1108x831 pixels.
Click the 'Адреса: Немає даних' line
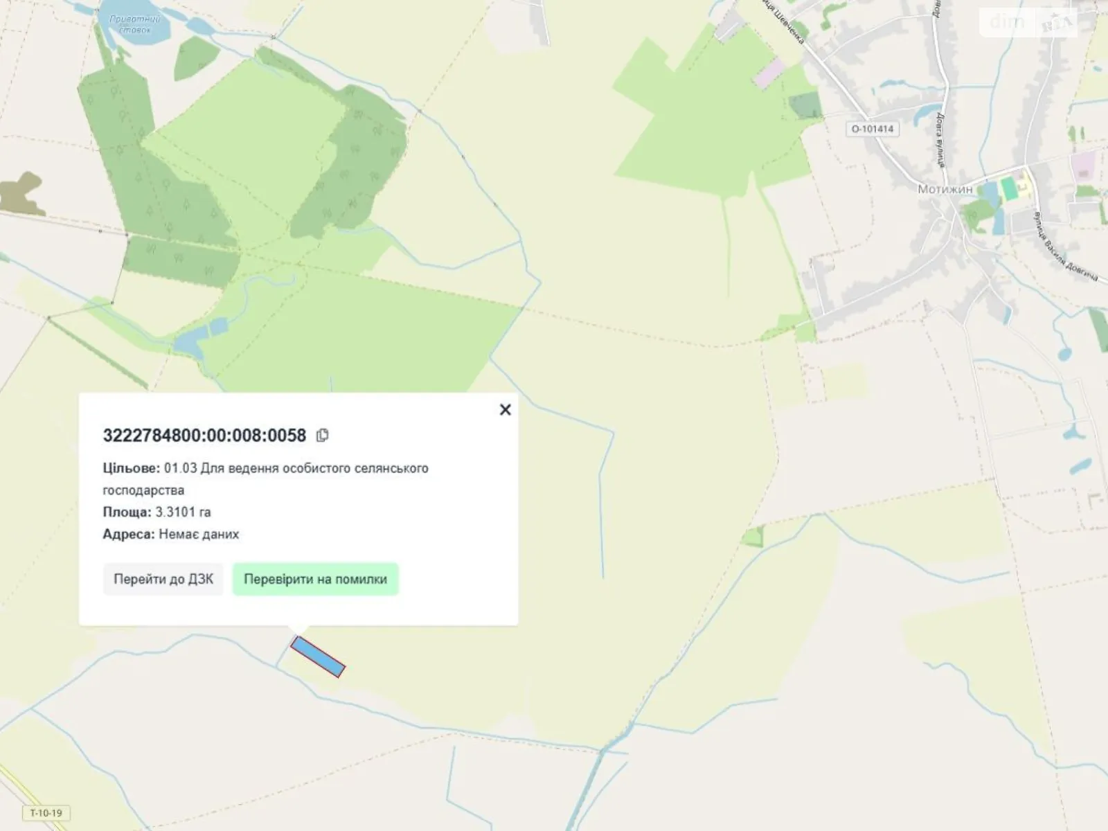171,535
